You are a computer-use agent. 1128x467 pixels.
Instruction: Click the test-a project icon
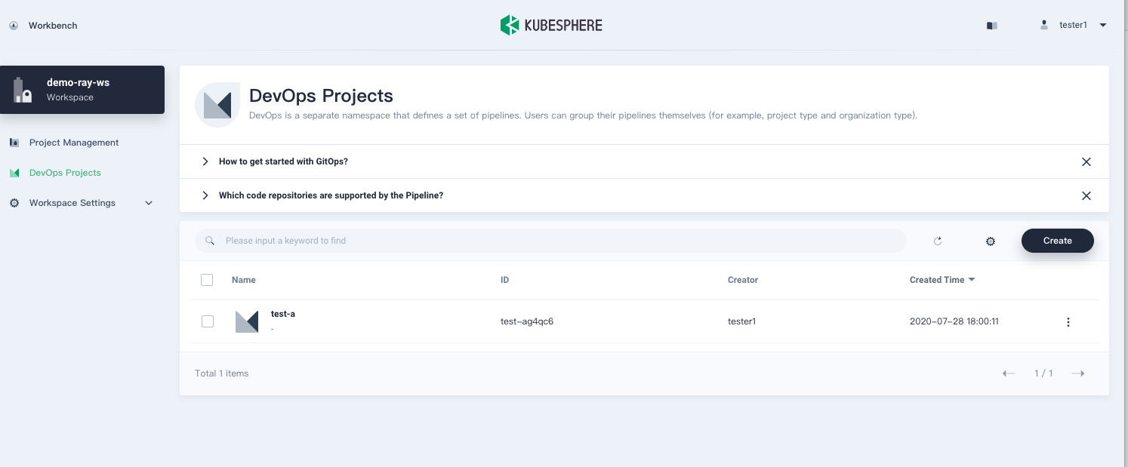tap(247, 321)
